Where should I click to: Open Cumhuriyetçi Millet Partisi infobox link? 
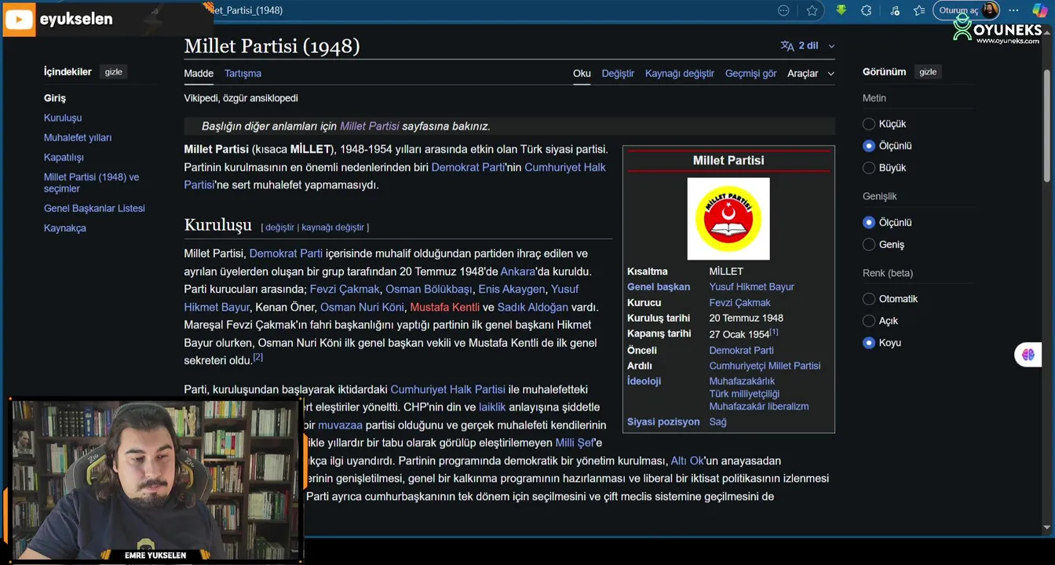coord(765,366)
